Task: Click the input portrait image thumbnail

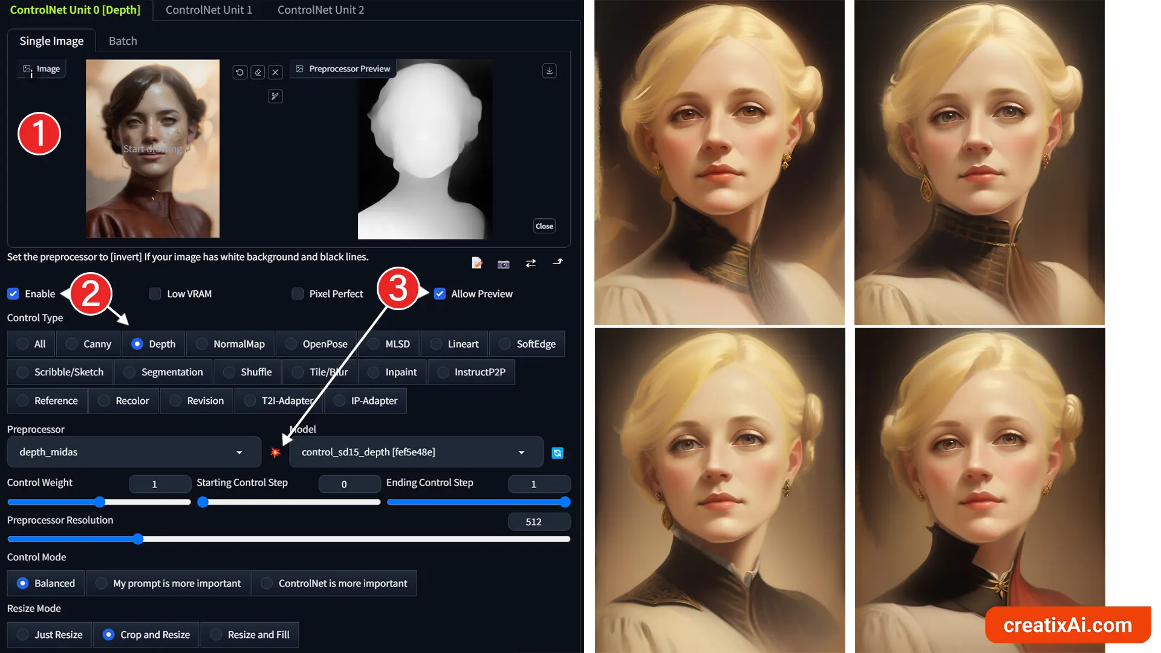Action: tap(152, 149)
